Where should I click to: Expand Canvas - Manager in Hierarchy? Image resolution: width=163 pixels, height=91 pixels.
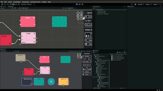coord(97,14)
